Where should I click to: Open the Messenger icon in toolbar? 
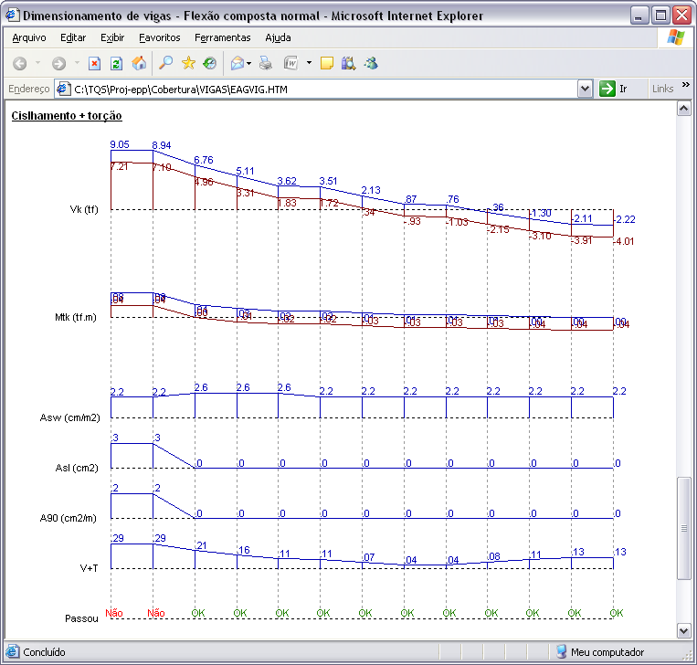(x=371, y=63)
